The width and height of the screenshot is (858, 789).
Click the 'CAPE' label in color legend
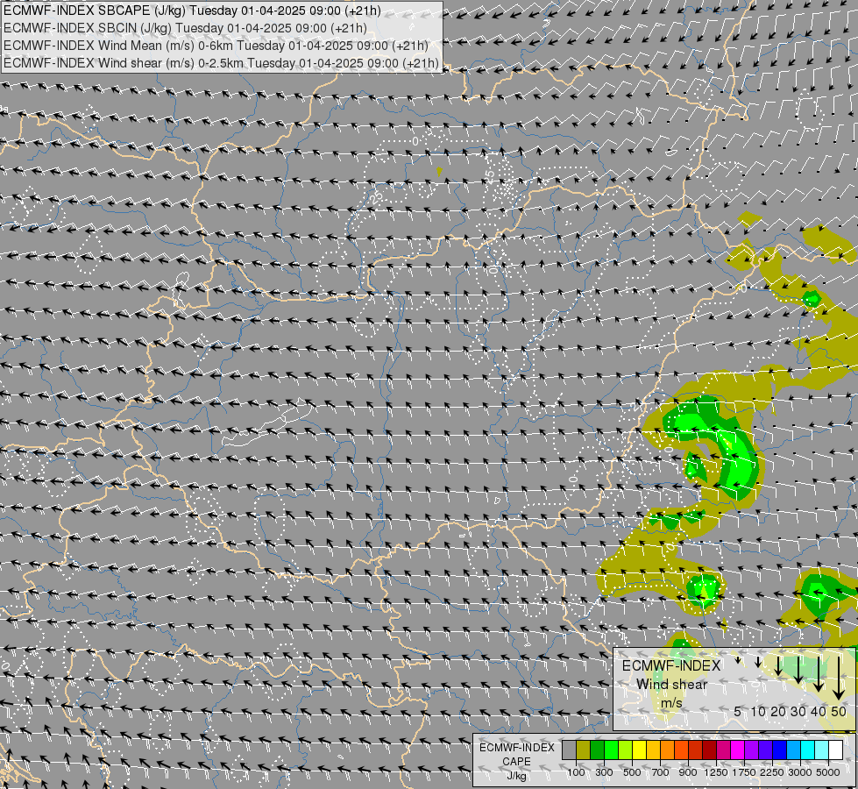[x=516, y=762]
